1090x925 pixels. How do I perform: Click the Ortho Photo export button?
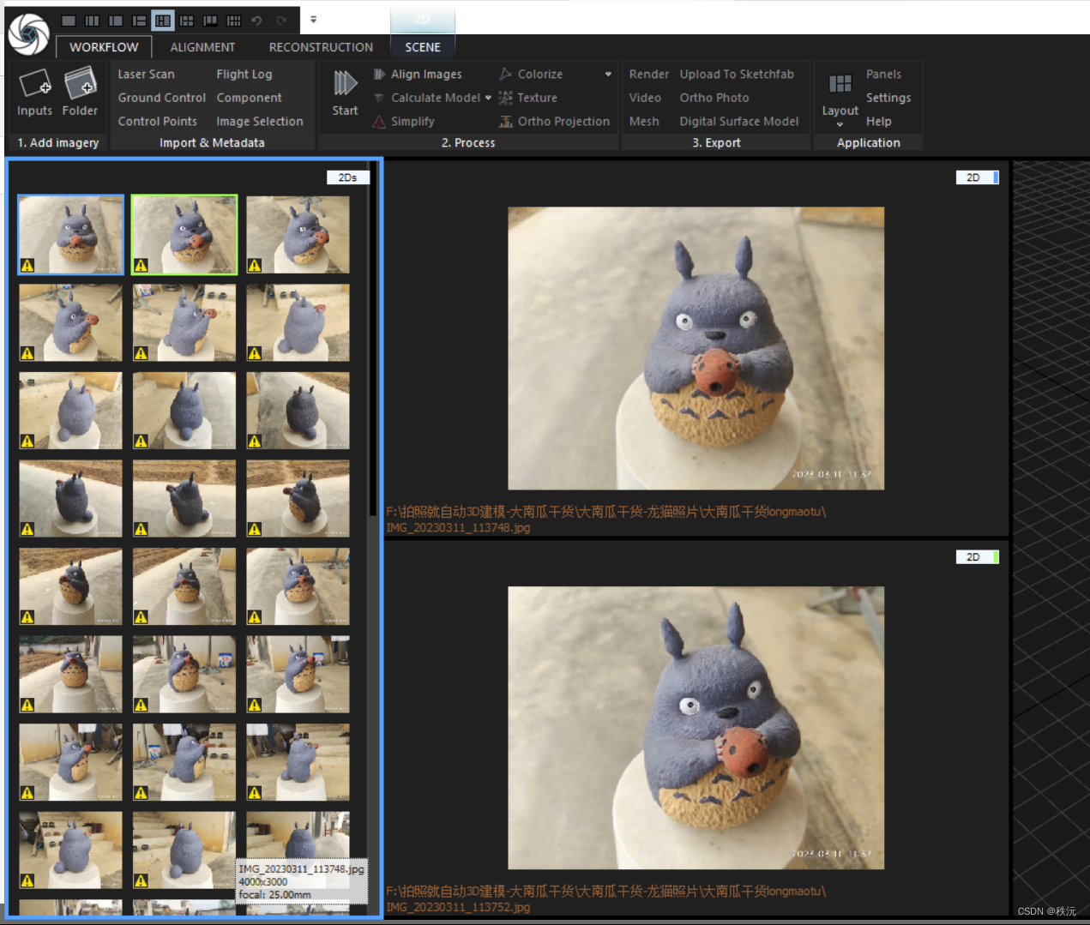pyautogui.click(x=714, y=98)
